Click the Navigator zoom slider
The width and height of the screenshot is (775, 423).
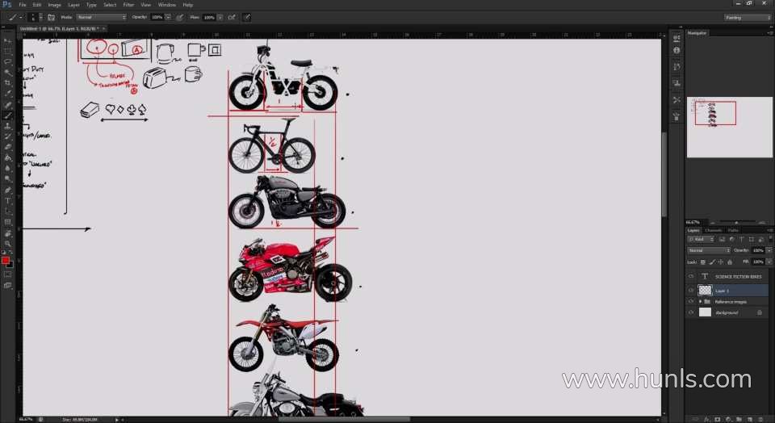(736, 222)
